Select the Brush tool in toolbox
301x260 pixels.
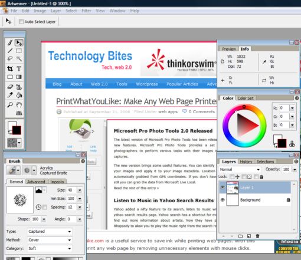[10, 42]
